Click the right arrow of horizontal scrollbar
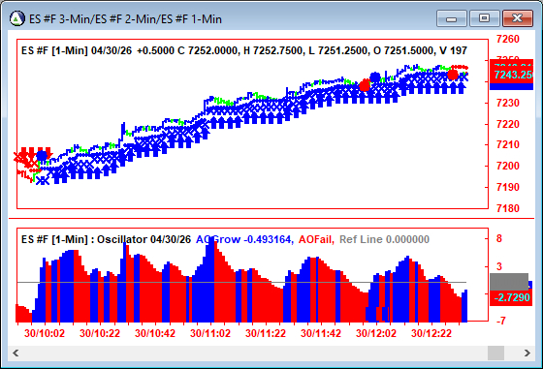 tap(527, 354)
